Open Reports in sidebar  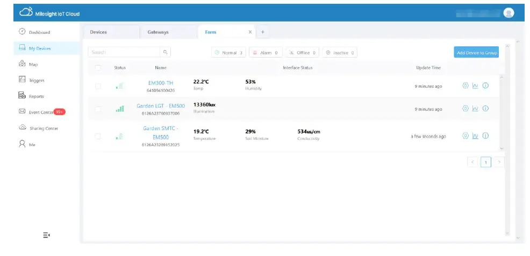click(x=47, y=96)
